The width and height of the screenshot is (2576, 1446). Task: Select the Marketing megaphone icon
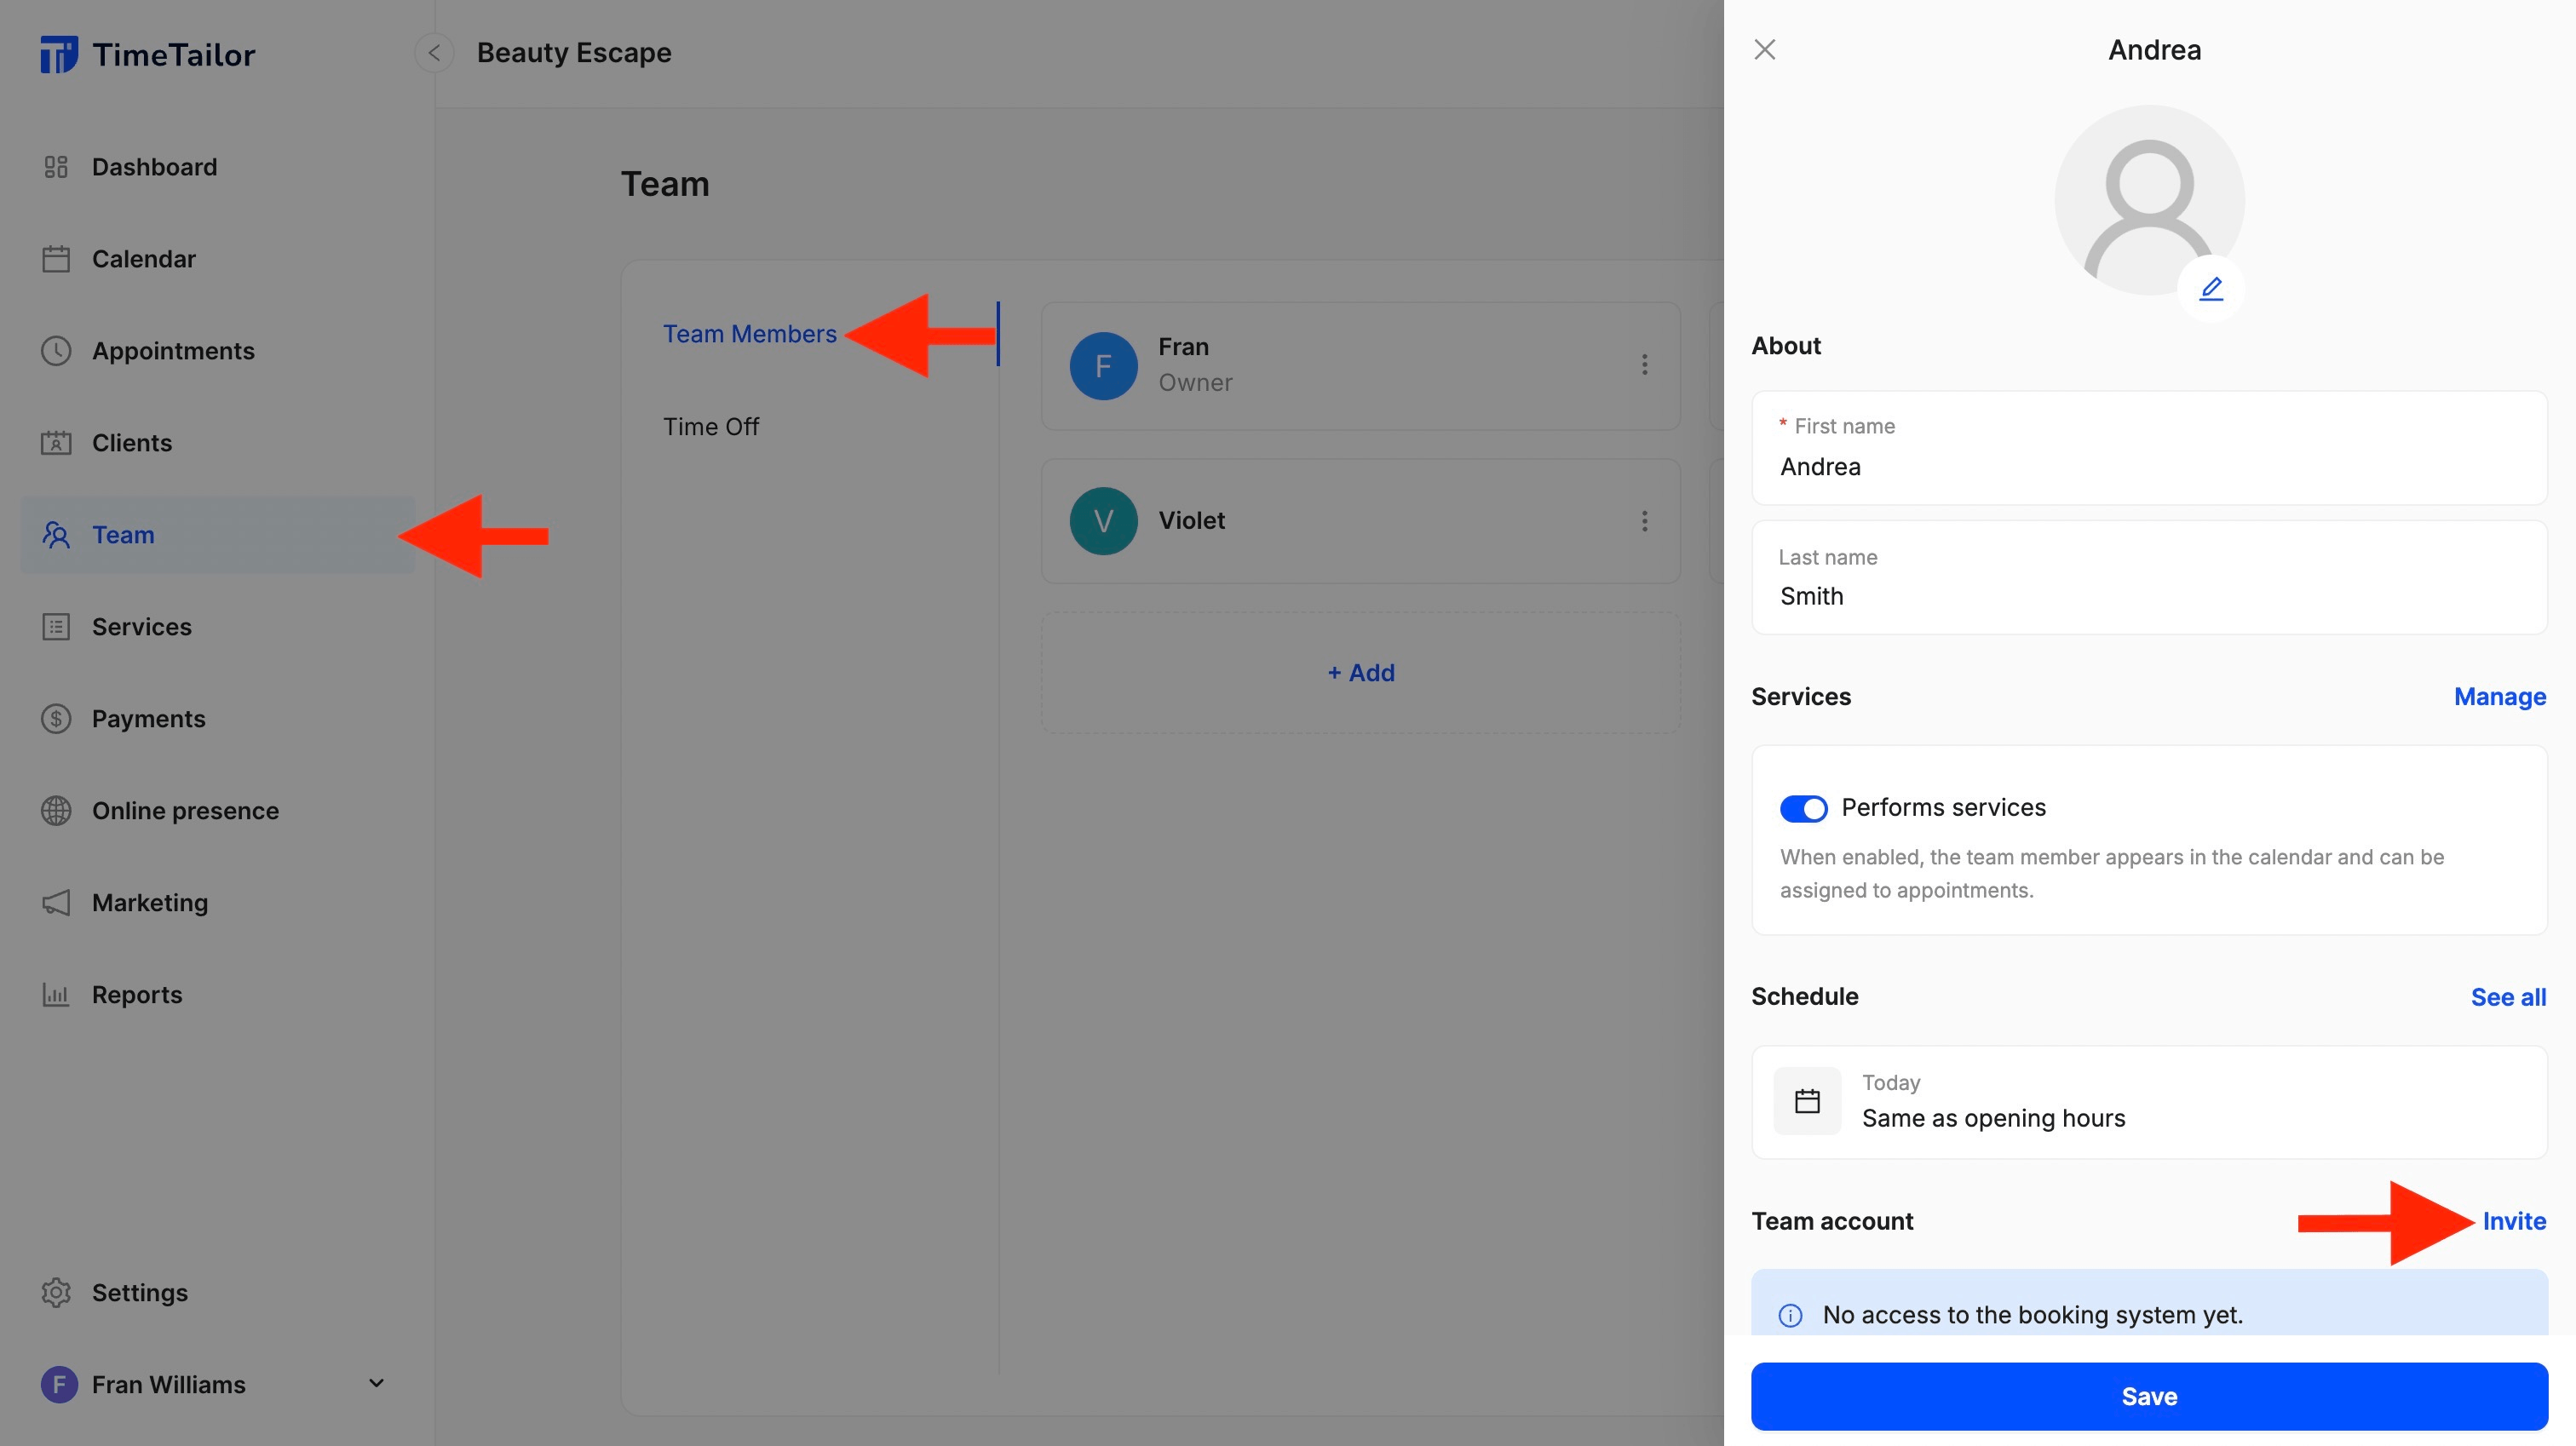tap(56, 902)
